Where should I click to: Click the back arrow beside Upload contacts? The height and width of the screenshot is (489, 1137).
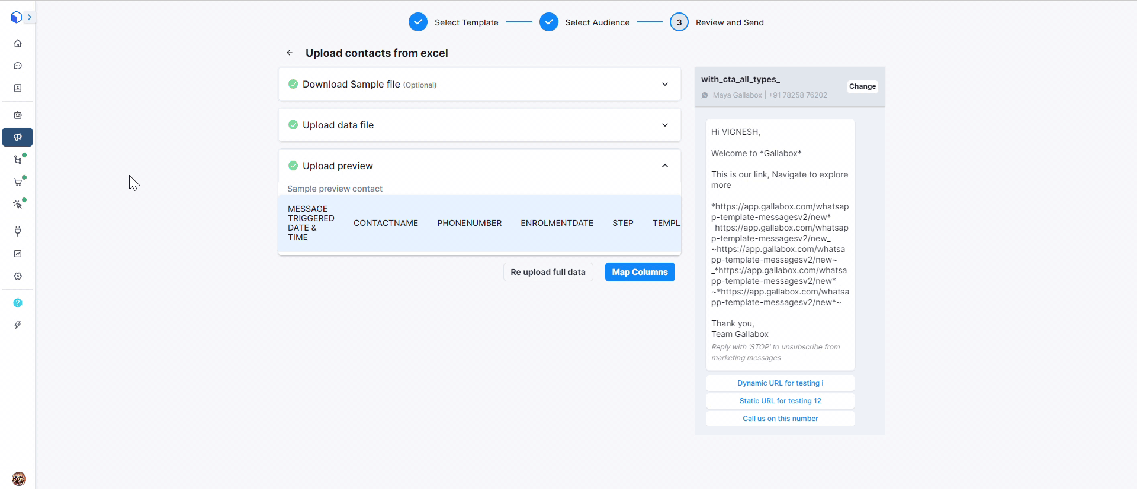click(290, 53)
